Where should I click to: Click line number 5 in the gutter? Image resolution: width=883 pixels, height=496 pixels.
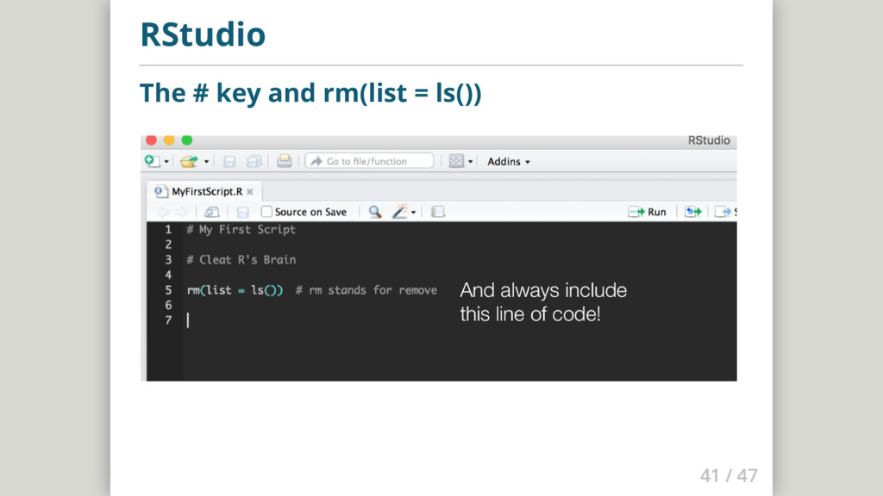pos(168,290)
